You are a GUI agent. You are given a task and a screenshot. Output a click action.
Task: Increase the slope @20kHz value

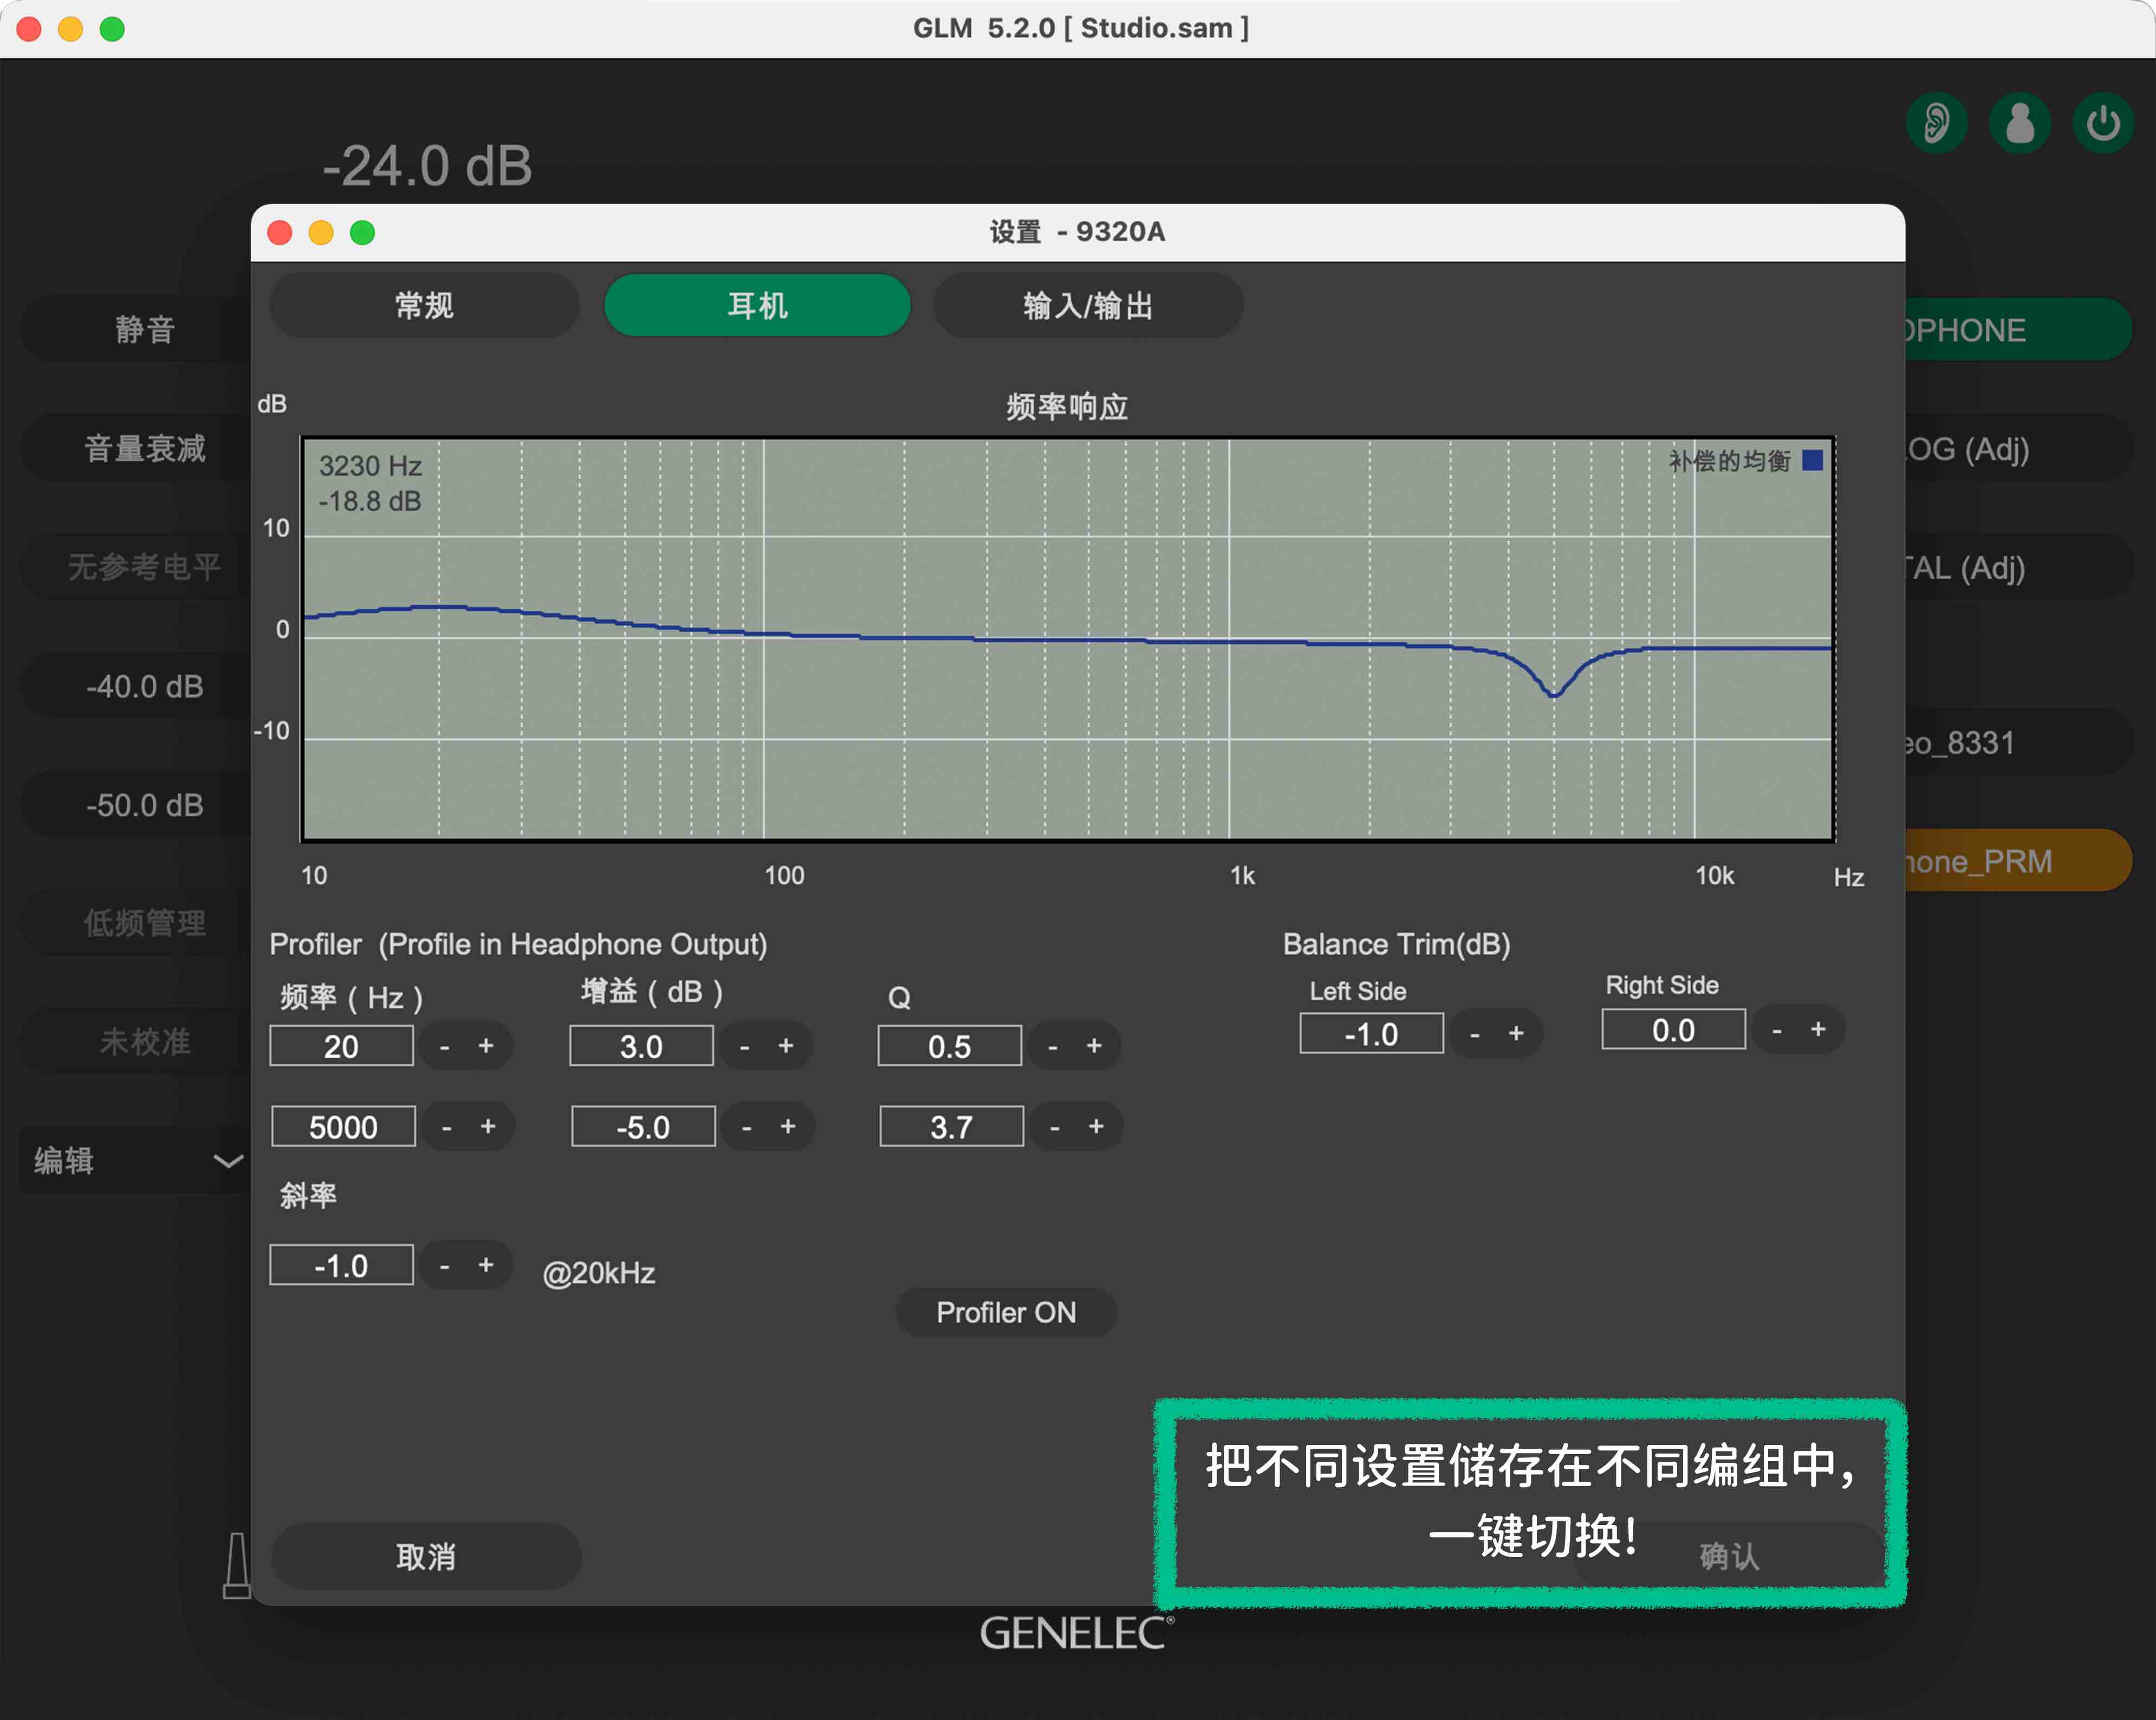click(486, 1266)
